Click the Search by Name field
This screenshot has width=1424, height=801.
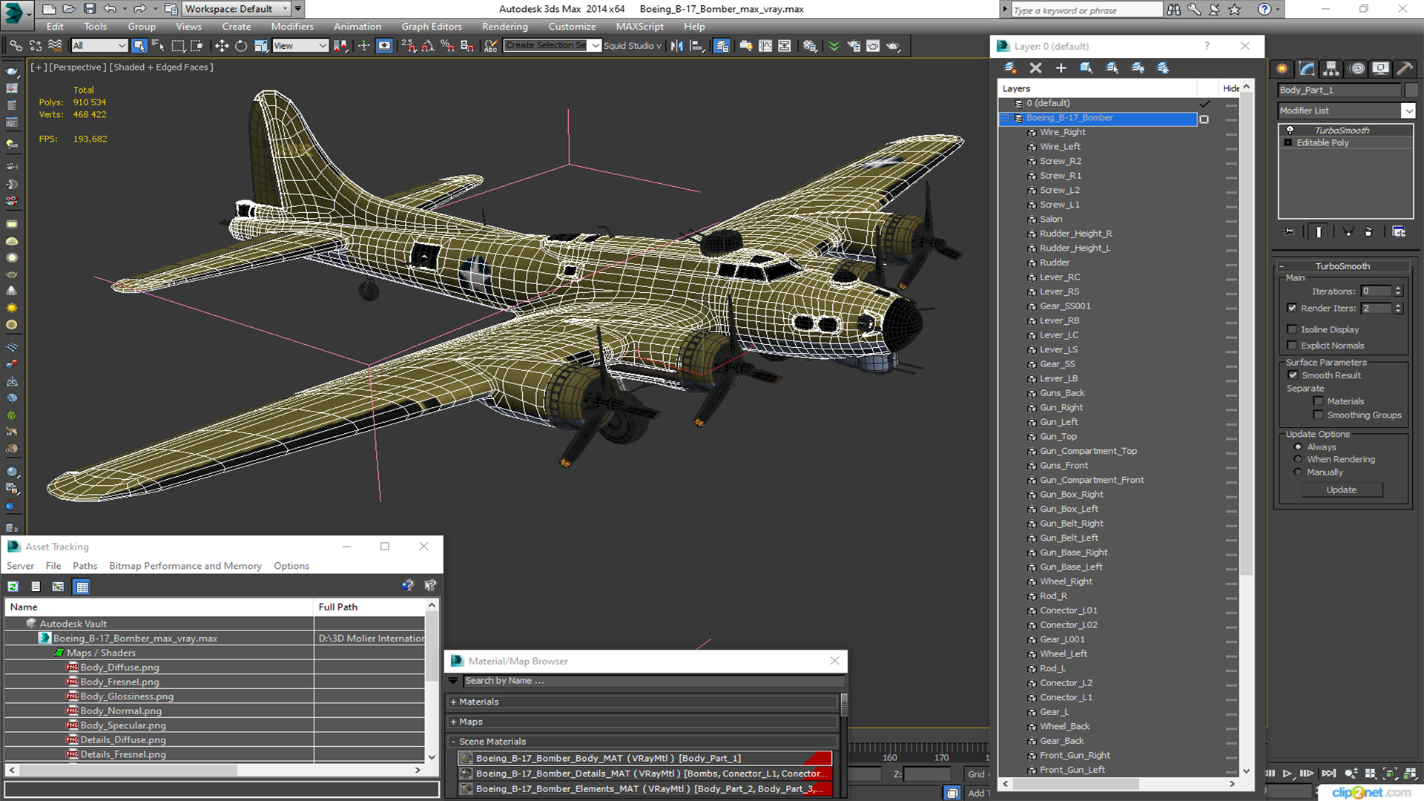[653, 681]
